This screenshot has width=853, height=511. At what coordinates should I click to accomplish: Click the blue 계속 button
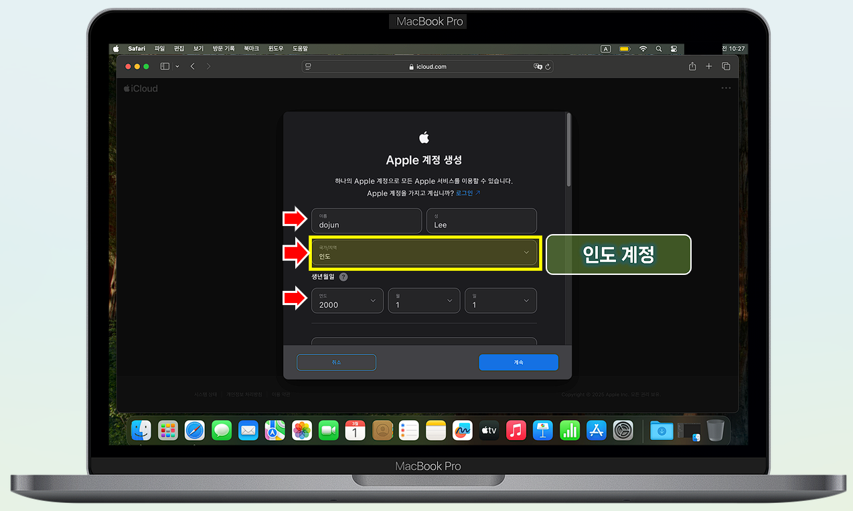pyautogui.click(x=518, y=362)
